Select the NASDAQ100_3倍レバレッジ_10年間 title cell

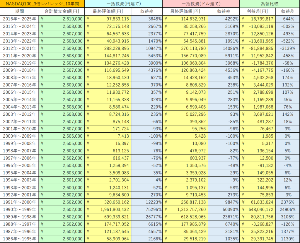click(42, 4)
